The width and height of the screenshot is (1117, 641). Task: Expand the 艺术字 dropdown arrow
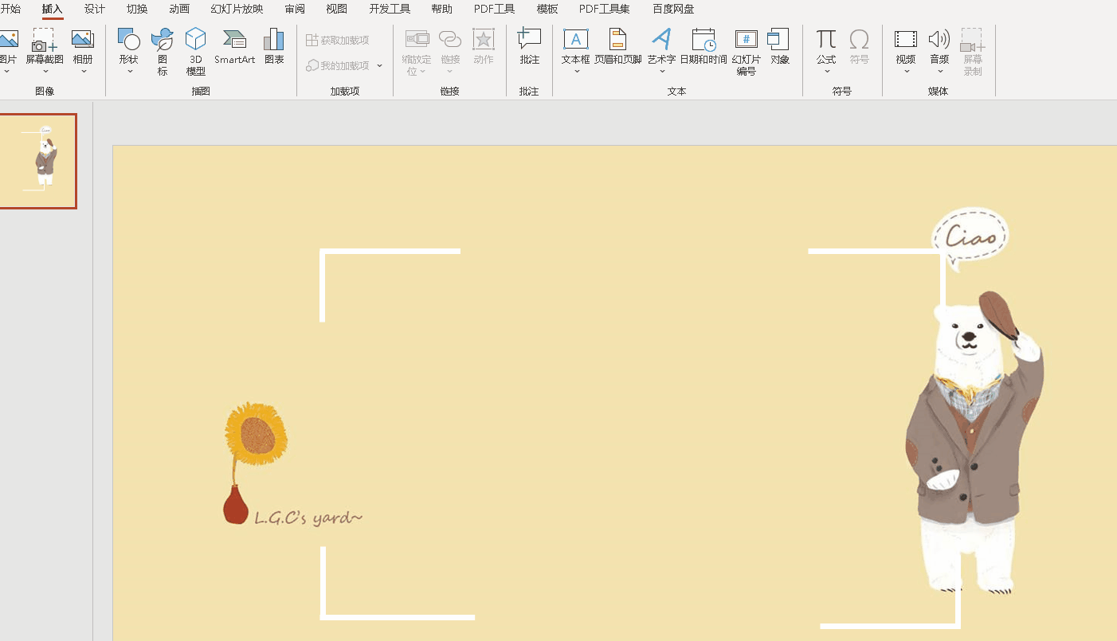[661, 71]
